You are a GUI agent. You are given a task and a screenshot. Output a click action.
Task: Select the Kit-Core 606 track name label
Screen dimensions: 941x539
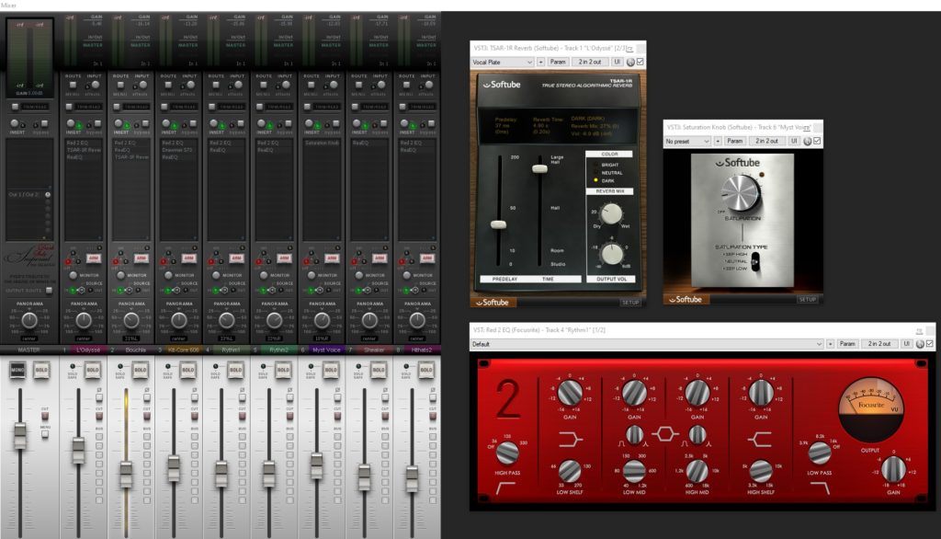pyautogui.click(x=183, y=350)
